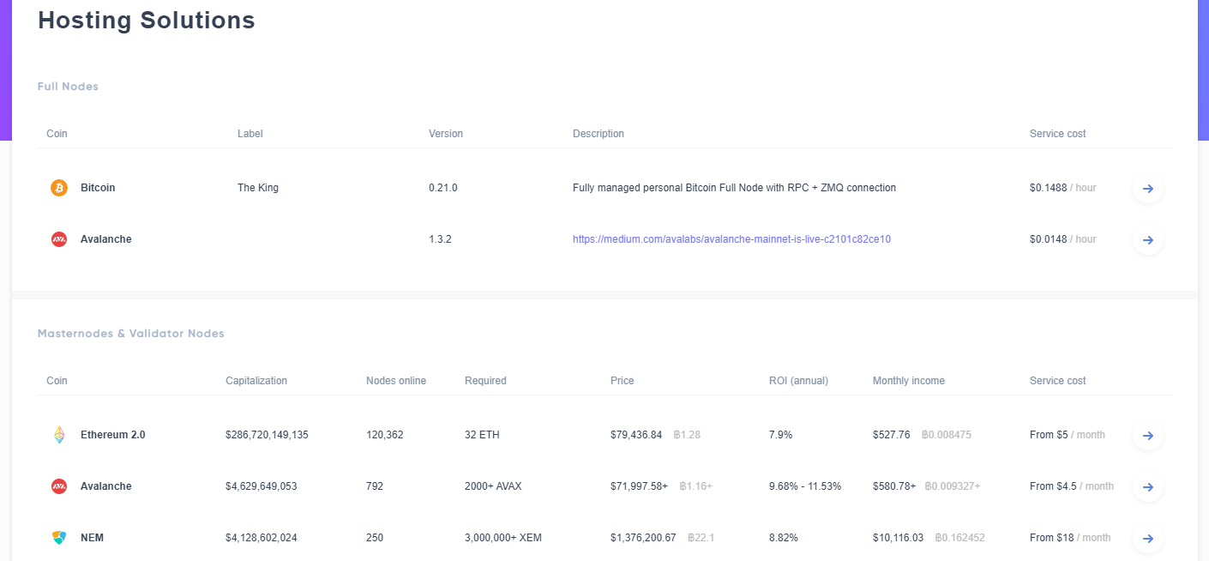This screenshot has width=1209, height=561.
Task: Open the medium.com Avalanche mainnet link
Action: coord(731,239)
